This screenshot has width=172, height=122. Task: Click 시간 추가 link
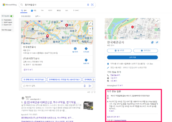[114, 78]
